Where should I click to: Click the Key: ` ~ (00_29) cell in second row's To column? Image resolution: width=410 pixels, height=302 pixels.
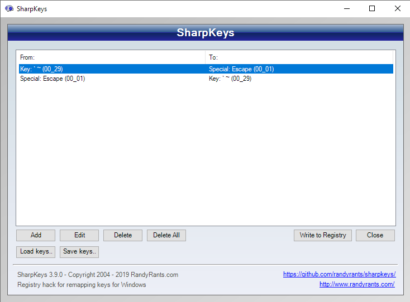230,79
